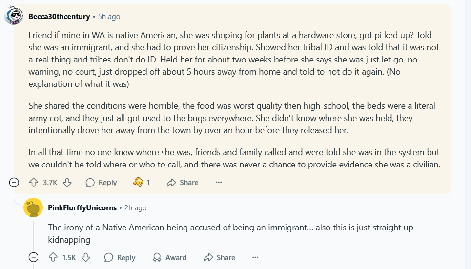Click Becca30thcentury's avatar image
Viewport: 471px width, 269px height.
point(14,16)
